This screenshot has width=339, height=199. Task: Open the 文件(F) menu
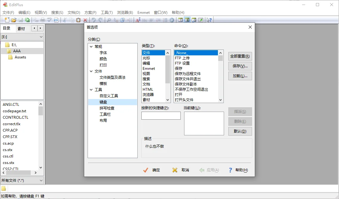coord(8,13)
